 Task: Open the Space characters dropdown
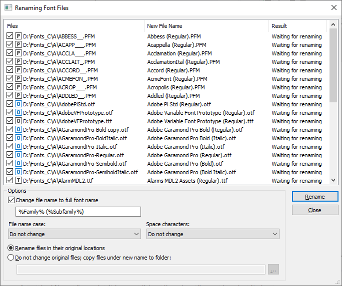[x=213, y=234]
